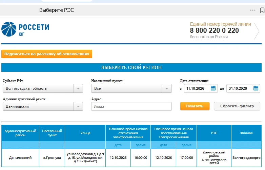Click the РЭС column header
The width and height of the screenshot is (265, 170).
pyautogui.click(x=214, y=133)
